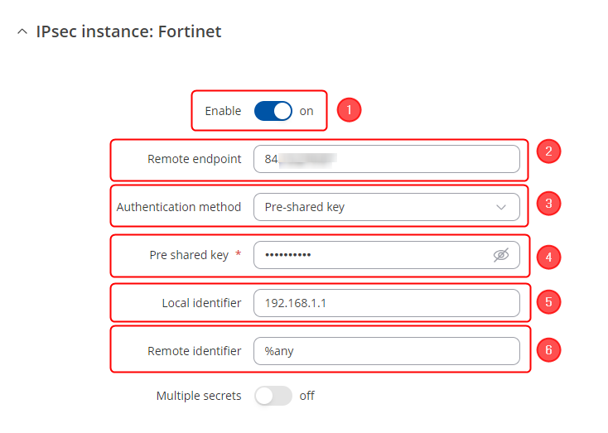The height and width of the screenshot is (433, 608).
Task: Click the red number 6 badge
Action: coord(548,350)
